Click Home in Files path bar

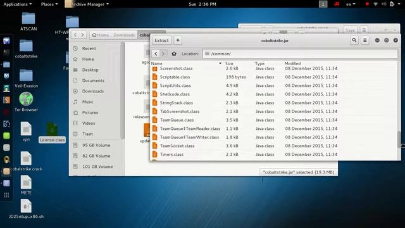tap(101, 35)
